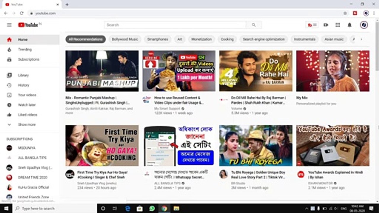Image resolution: width=379 pixels, height=213 pixels.
Task: Open the ALL BANGLA TIPS subscription in sidebar
Action: pos(30,158)
